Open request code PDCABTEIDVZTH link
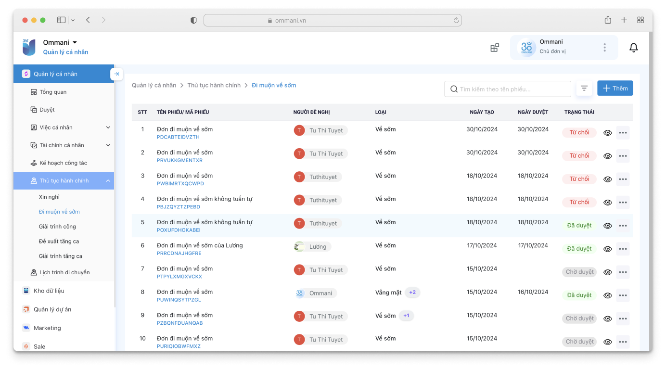Image resolution: width=666 pixels, height=370 pixels. (x=178, y=137)
